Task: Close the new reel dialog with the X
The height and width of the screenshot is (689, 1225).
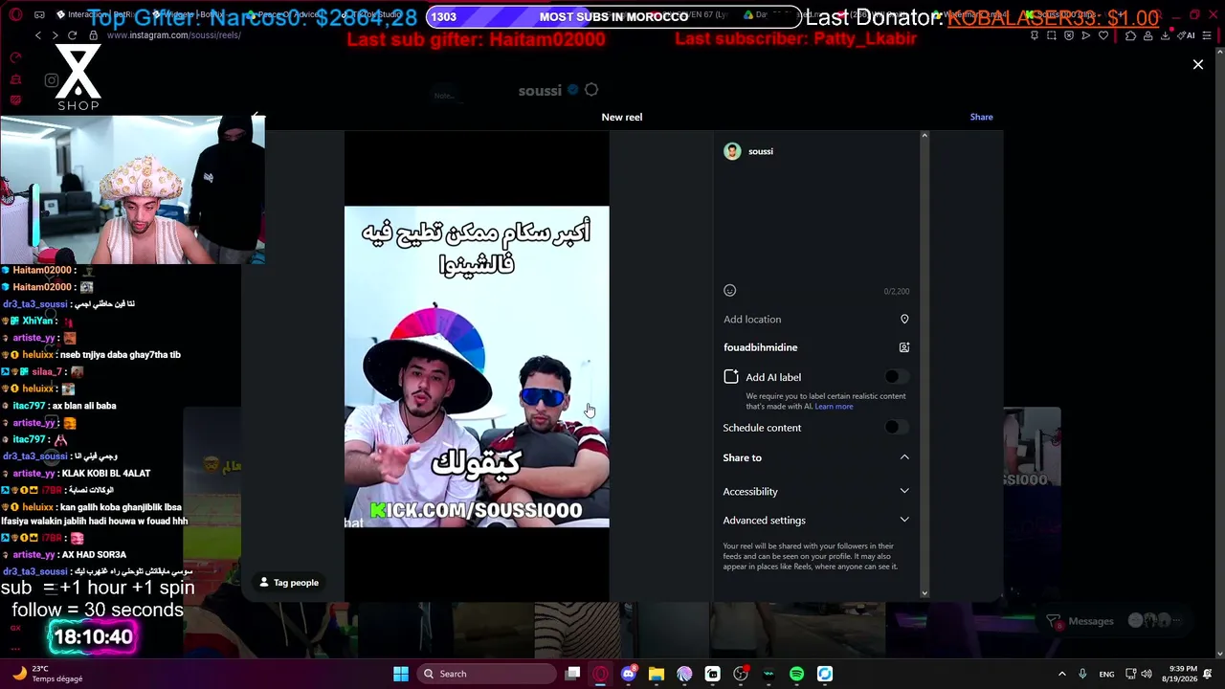Action: (x=1197, y=64)
